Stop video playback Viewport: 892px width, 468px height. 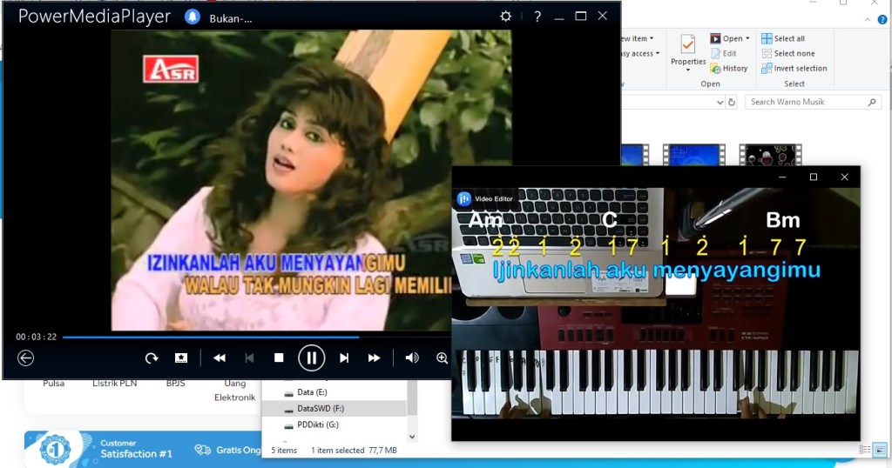pos(279,358)
